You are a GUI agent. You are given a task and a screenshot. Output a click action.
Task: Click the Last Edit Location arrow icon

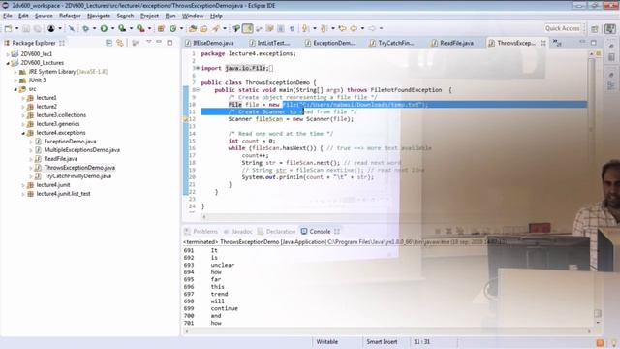click(342, 28)
